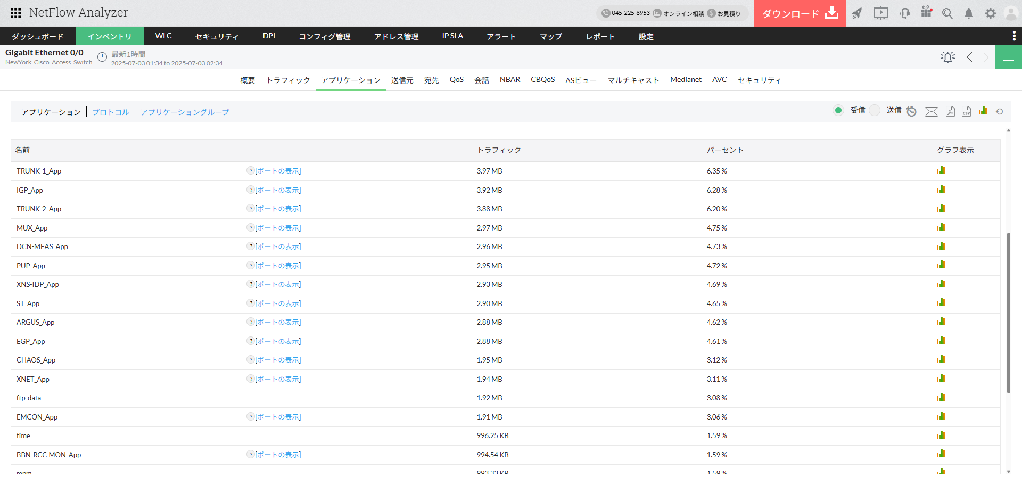Show graph for TRUNK-1_App row
The image size is (1022, 485).
point(941,170)
